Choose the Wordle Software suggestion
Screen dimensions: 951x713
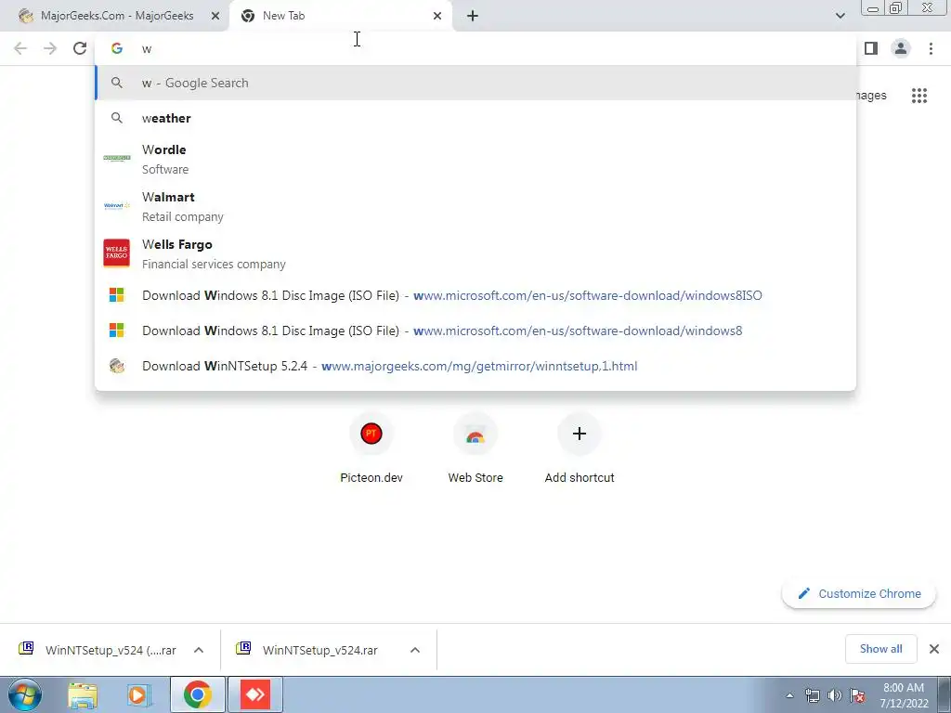tap(475, 159)
